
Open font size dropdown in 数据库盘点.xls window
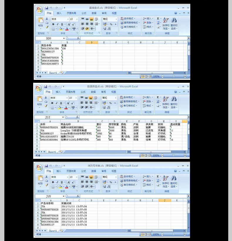(76, 98)
